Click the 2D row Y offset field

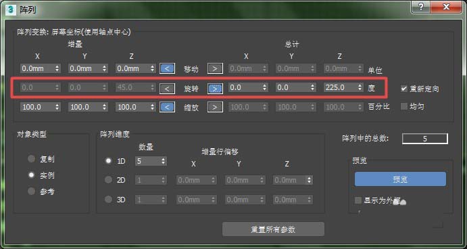[245, 180]
